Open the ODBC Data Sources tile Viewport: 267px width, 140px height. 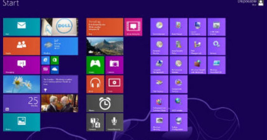pos(216,27)
